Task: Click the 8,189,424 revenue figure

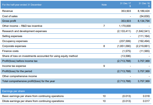Action: click(x=144, y=11)
